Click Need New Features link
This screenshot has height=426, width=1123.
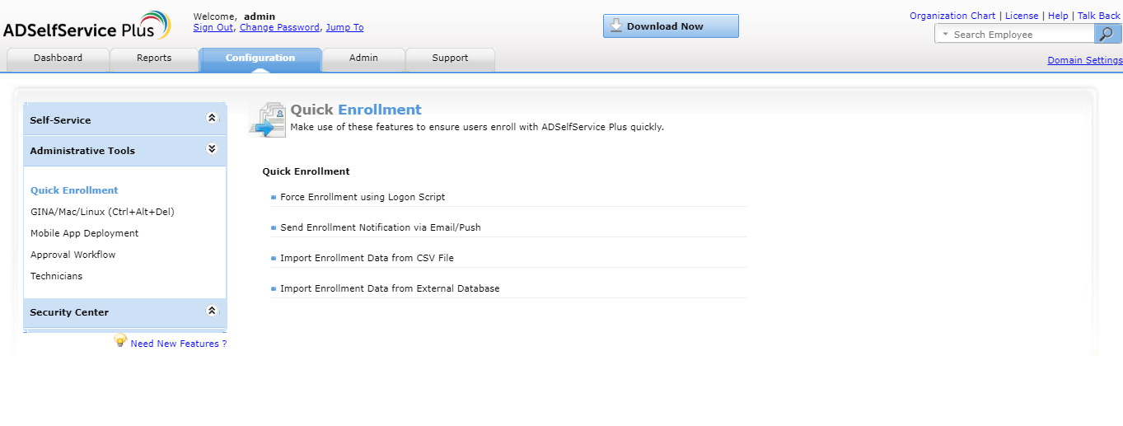point(179,344)
